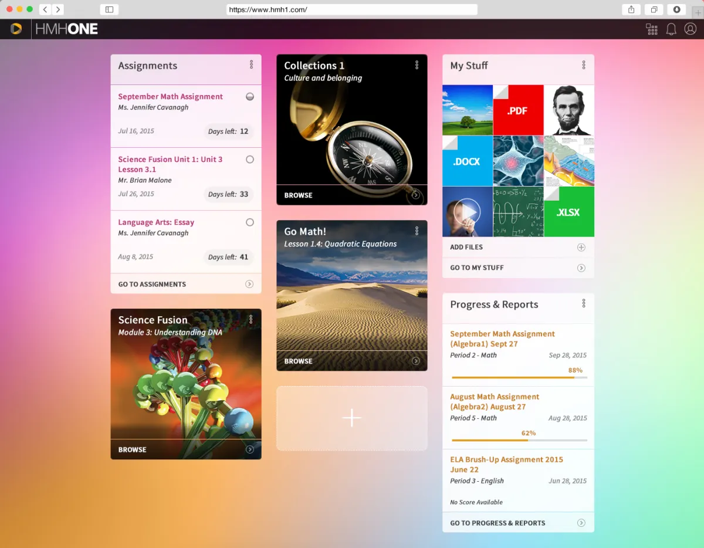The width and height of the screenshot is (704, 548).
Task: Click arrow icon on Go Math! Browse
Action: 416,361
